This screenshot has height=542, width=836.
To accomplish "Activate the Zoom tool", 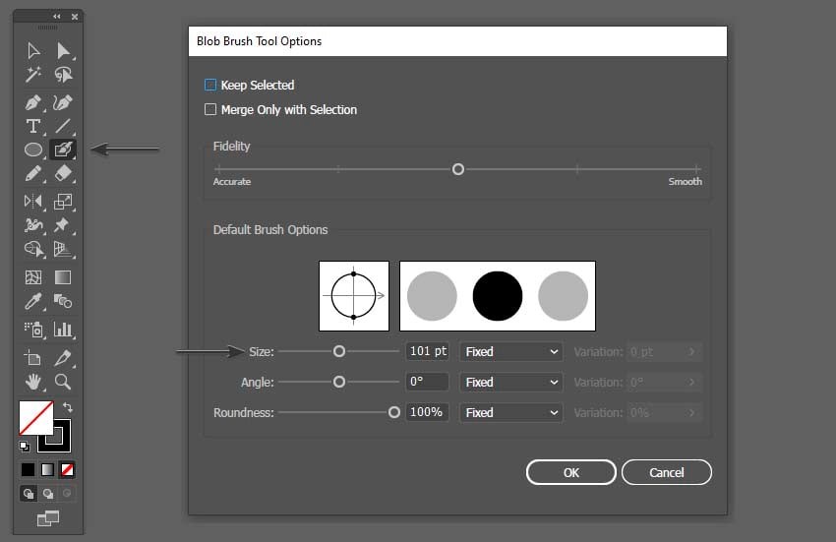I will click(63, 382).
